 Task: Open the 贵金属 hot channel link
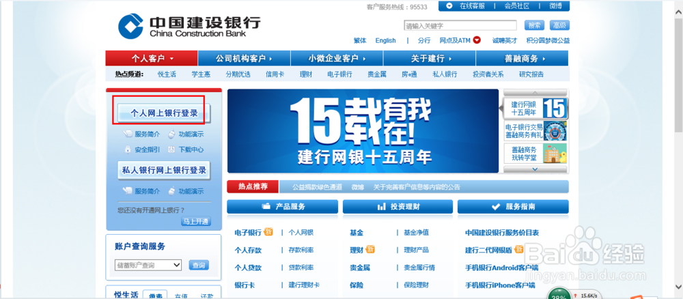point(377,74)
